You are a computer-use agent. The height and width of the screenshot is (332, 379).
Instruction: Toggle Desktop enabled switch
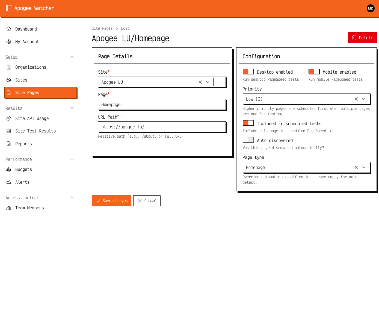(248, 72)
